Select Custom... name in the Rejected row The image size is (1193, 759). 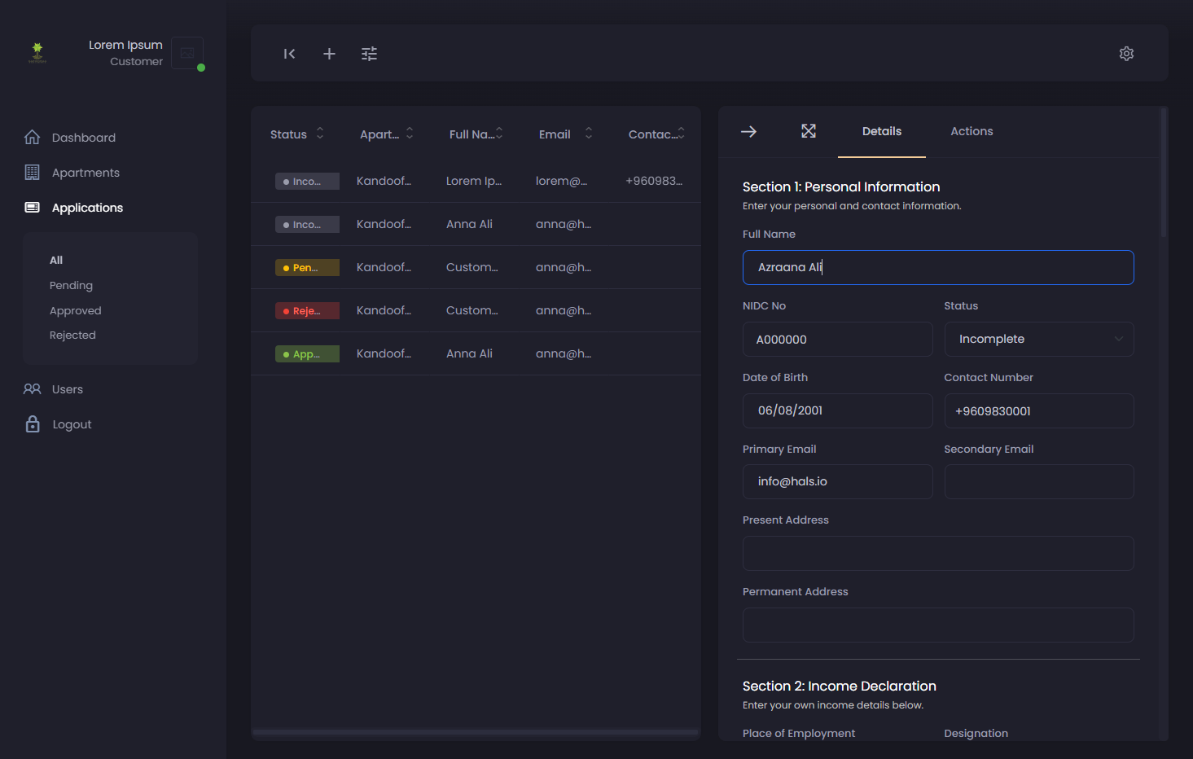tap(471, 310)
